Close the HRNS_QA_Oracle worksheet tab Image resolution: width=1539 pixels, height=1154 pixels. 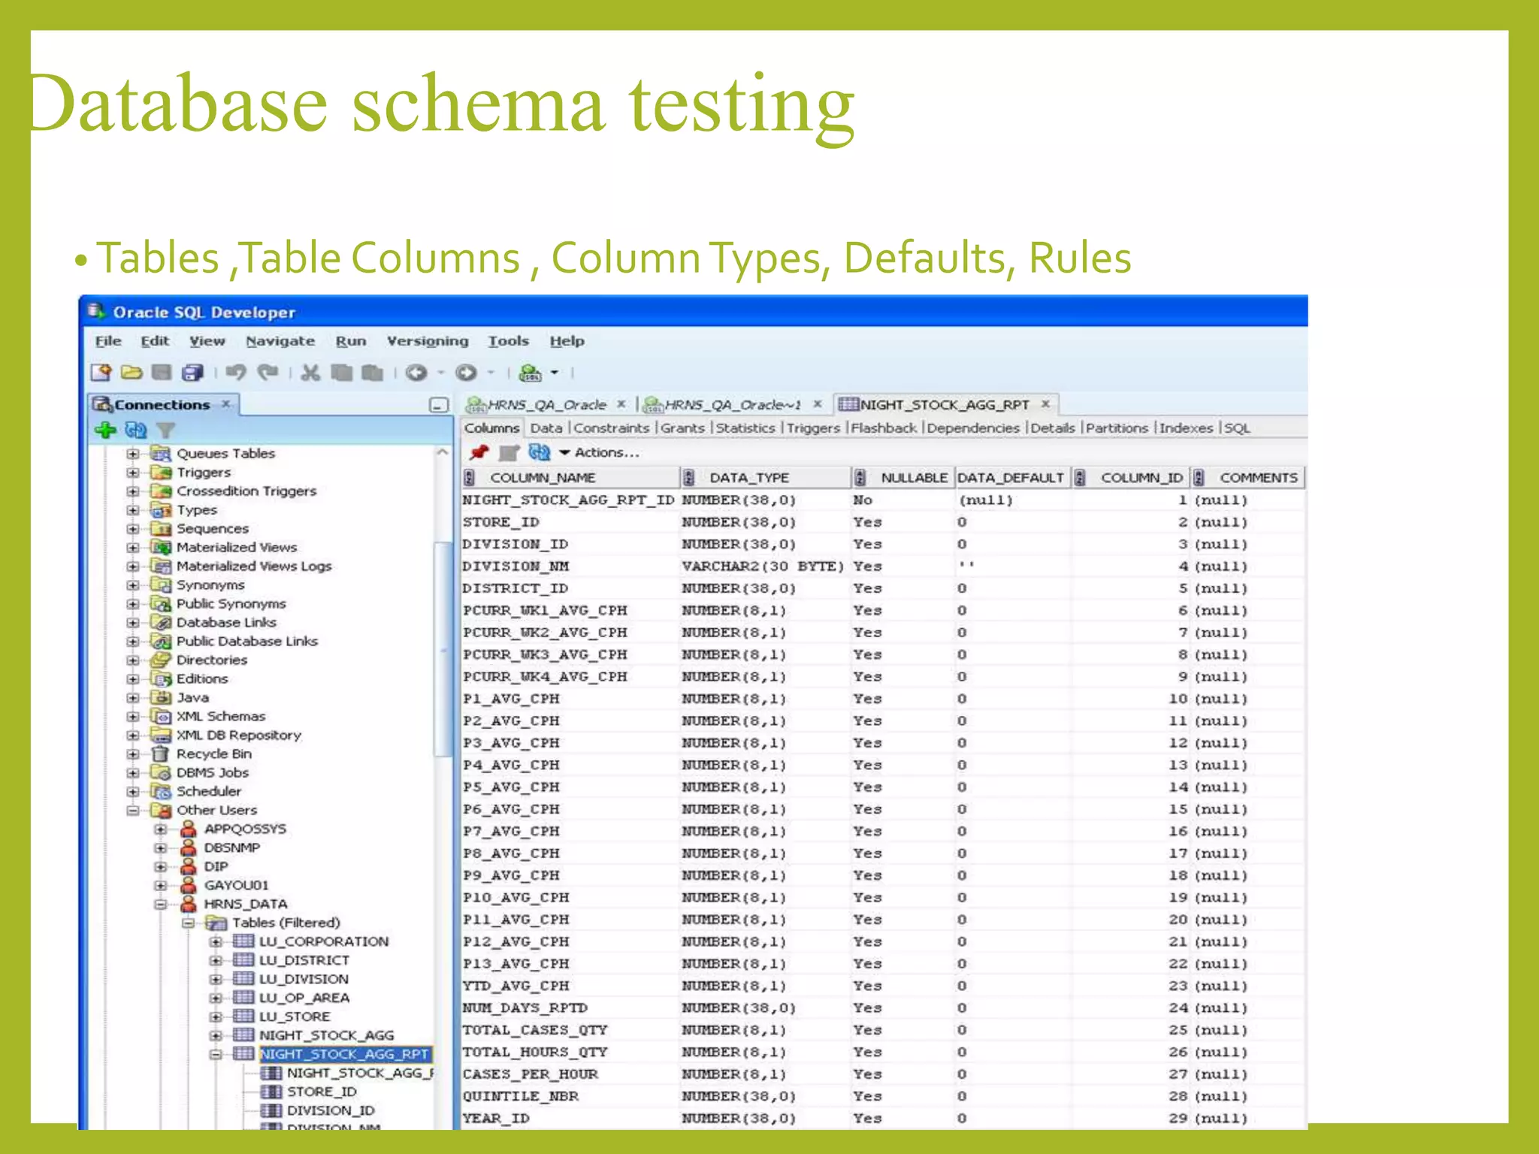621,404
